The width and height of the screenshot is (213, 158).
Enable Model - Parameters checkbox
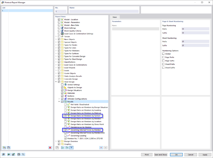click(x=59, y=22)
